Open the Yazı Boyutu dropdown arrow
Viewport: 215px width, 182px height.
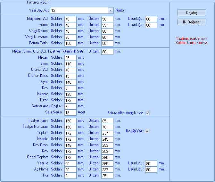(111, 11)
